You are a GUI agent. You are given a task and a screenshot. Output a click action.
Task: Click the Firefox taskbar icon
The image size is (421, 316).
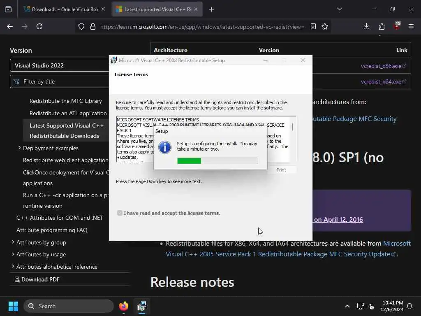tap(123, 306)
